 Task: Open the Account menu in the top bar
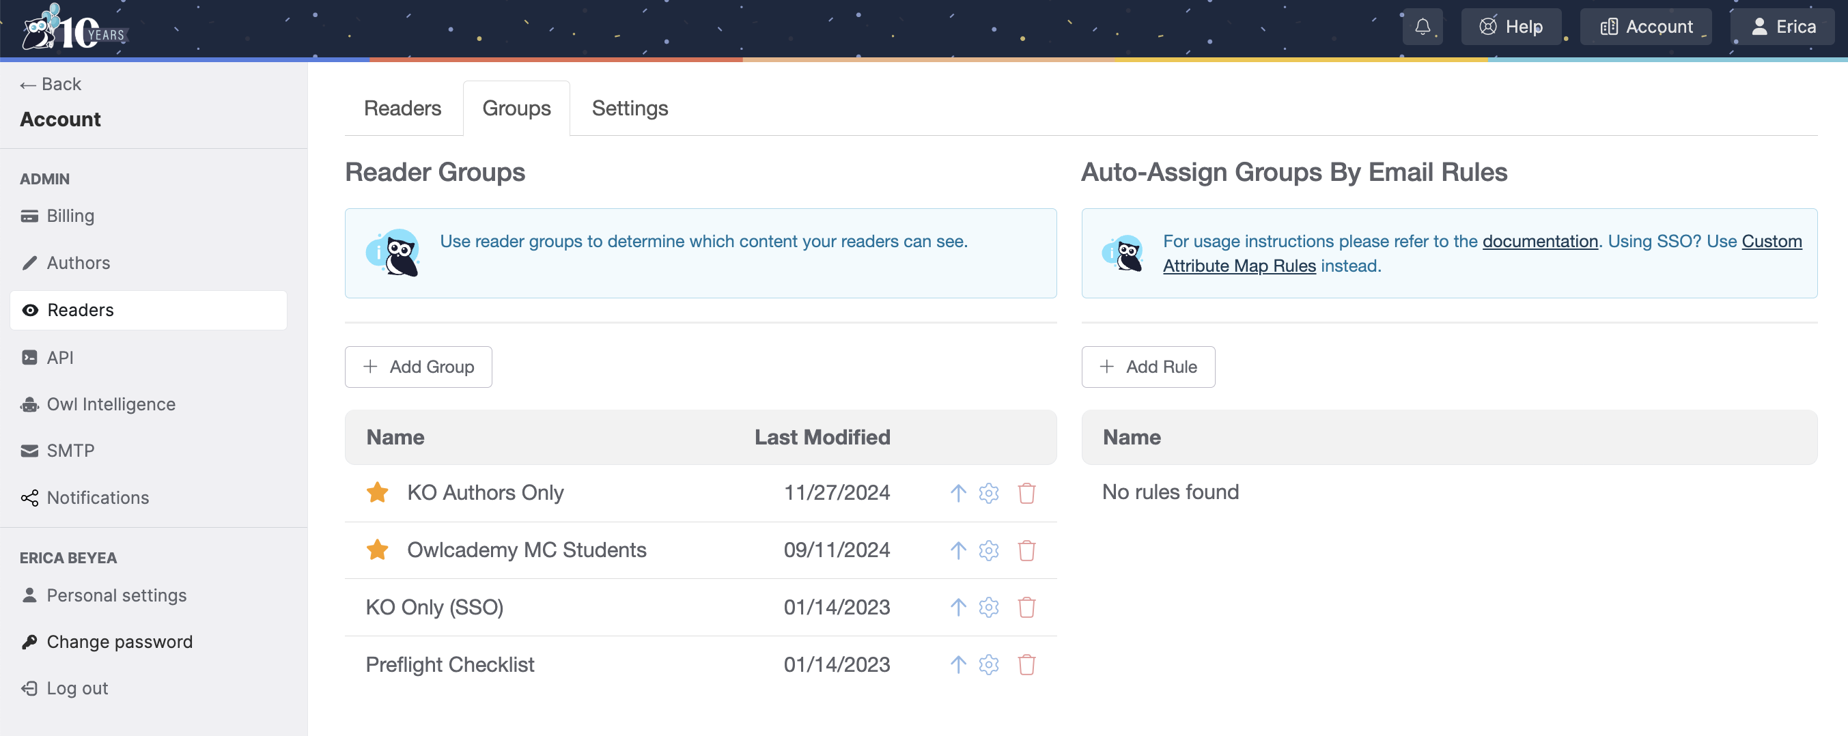[1647, 26]
